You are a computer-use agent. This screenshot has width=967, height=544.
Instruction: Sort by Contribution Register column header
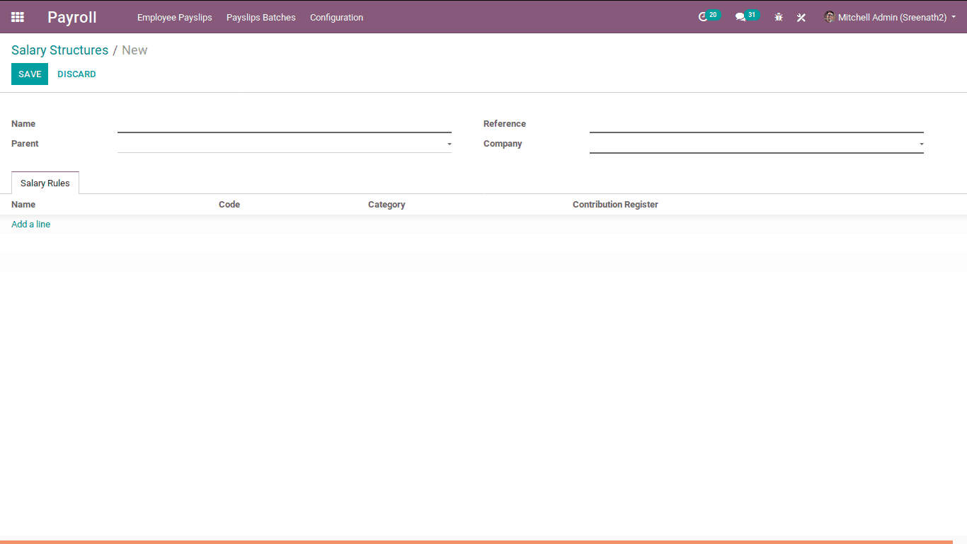(x=615, y=205)
